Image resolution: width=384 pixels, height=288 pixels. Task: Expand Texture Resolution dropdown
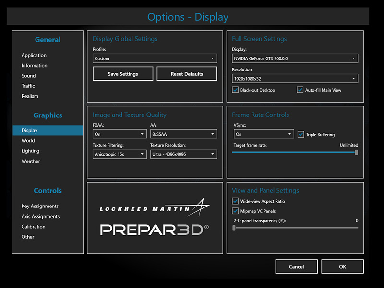pos(183,154)
